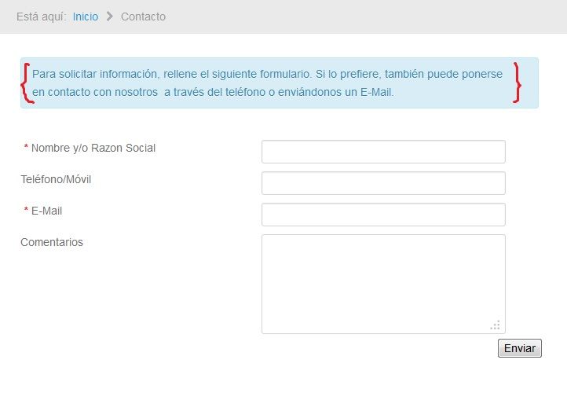Image resolution: width=567 pixels, height=393 pixels.
Task: Click inside the Comentarios text area
Action: 383,284
